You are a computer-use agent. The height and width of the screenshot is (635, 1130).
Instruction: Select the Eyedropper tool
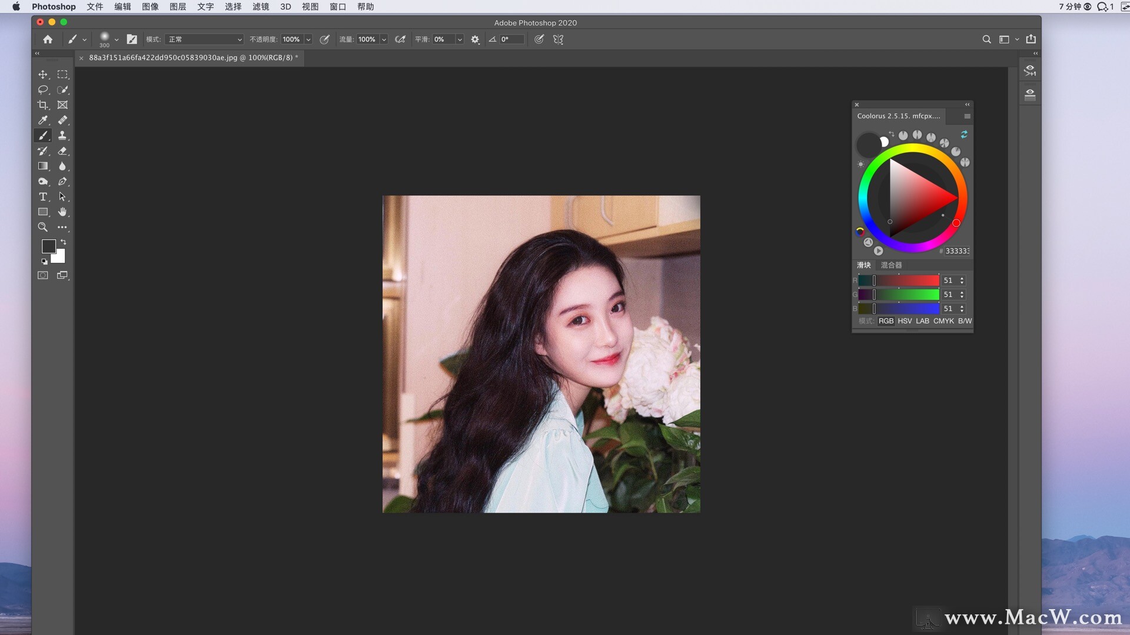(43, 120)
